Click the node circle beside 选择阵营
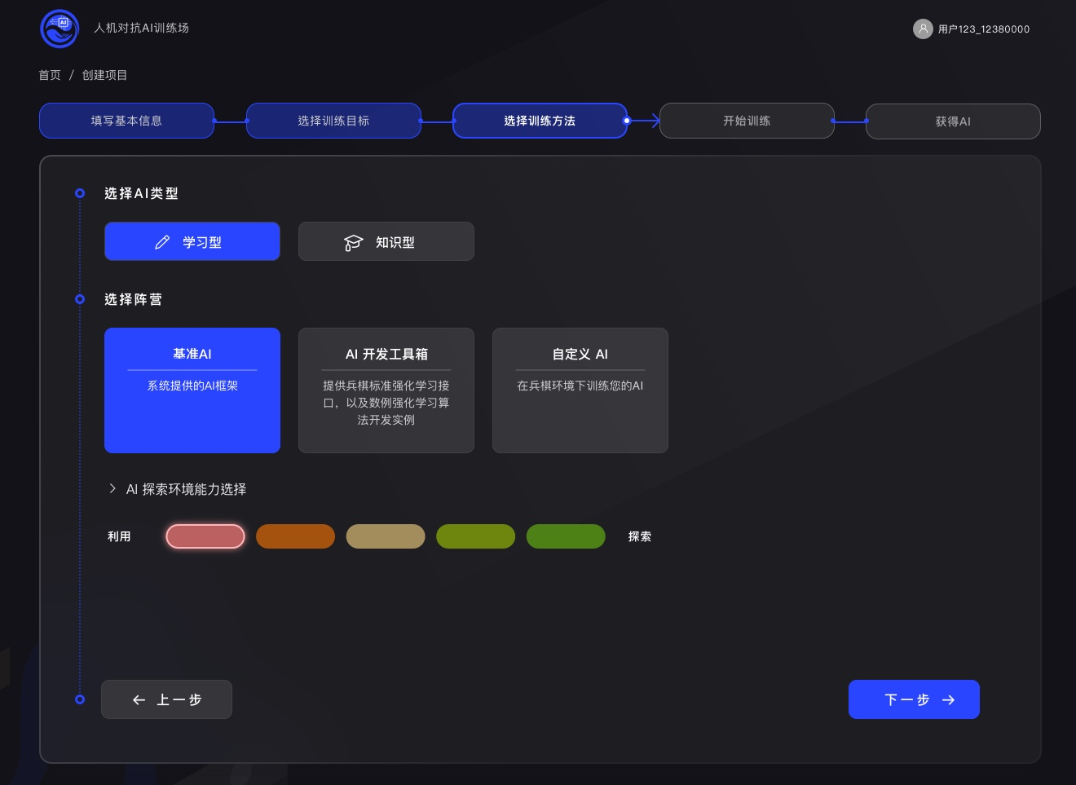The height and width of the screenshot is (785, 1076). click(x=79, y=299)
